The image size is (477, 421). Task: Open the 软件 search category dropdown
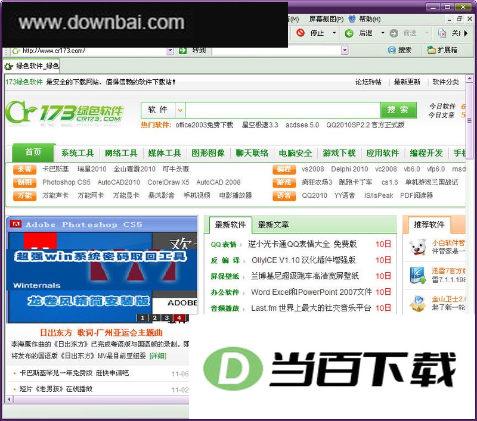pos(180,110)
